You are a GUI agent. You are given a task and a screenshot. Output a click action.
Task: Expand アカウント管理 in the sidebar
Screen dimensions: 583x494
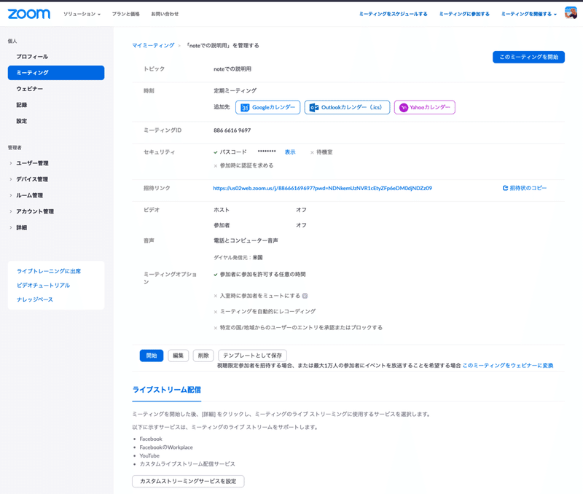(x=35, y=211)
